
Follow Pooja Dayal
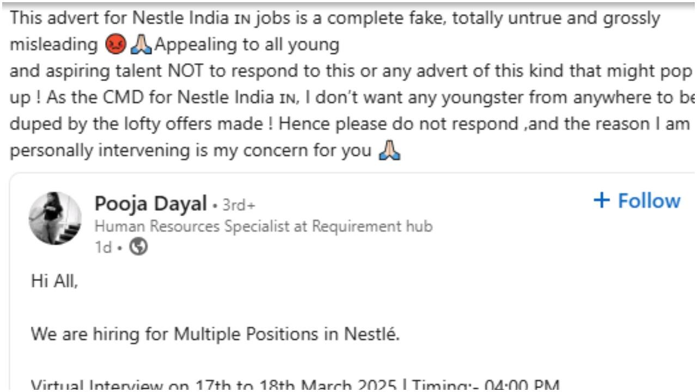coord(637,200)
